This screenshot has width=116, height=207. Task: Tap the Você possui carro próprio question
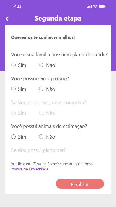40,79
